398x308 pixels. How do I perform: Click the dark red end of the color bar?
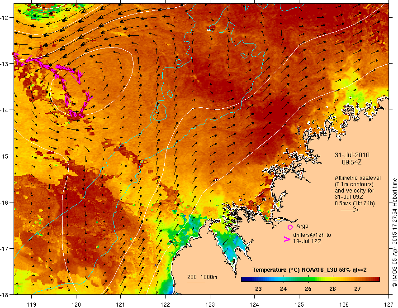377,279
